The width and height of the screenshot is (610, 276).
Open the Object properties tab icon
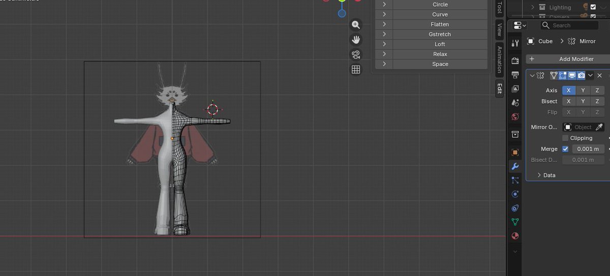(x=515, y=152)
